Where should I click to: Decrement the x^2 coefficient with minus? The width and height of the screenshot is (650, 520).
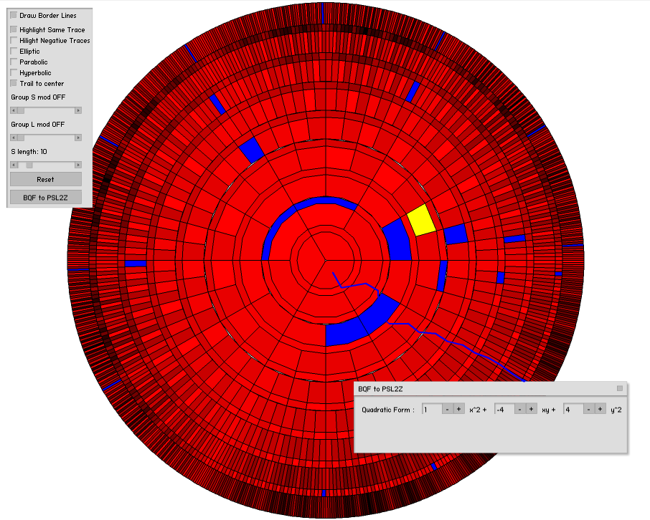[x=447, y=409]
